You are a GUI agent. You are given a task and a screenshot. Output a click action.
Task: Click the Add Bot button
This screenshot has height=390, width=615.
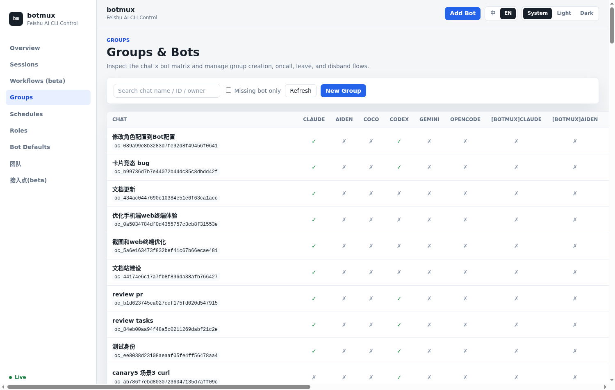click(x=462, y=13)
